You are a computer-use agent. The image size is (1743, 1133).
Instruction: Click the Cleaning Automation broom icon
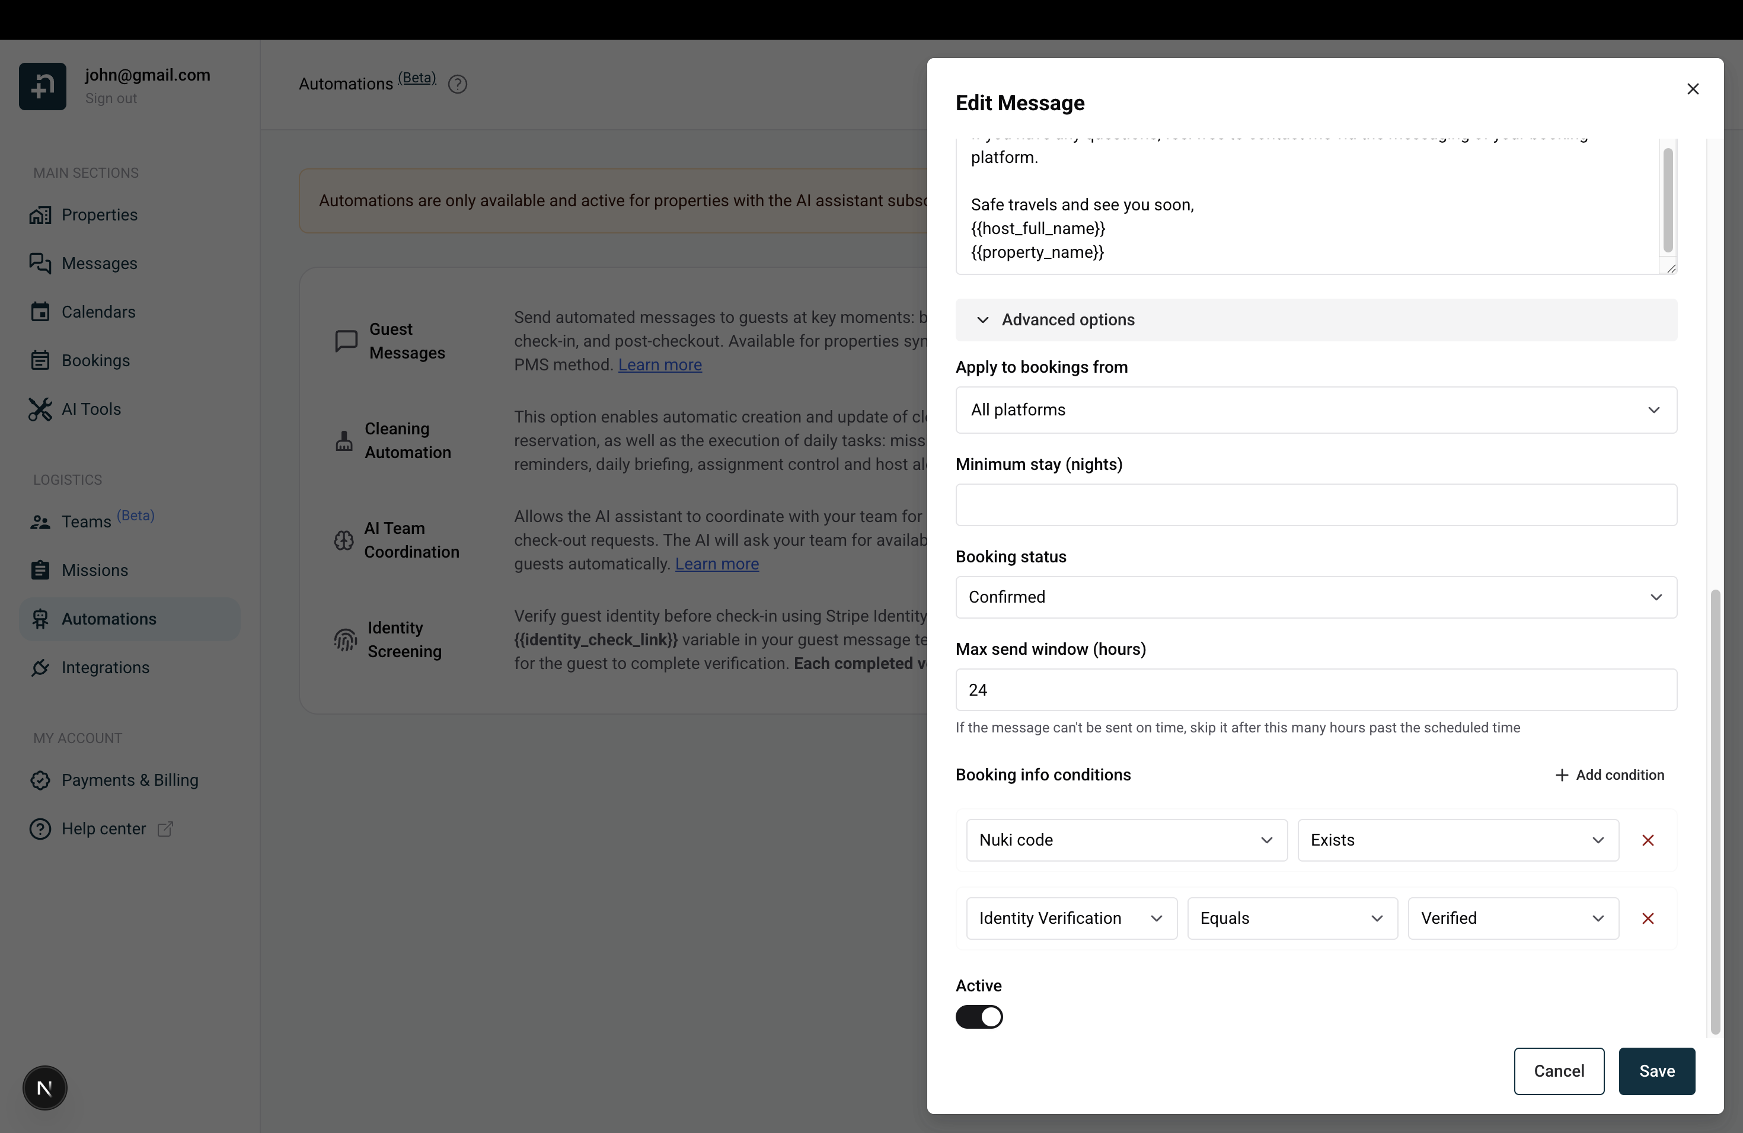point(344,441)
